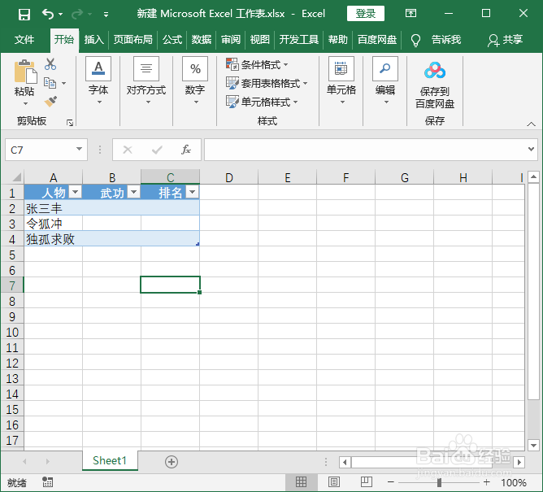Click the 100% zoom level text

pyautogui.click(x=514, y=482)
